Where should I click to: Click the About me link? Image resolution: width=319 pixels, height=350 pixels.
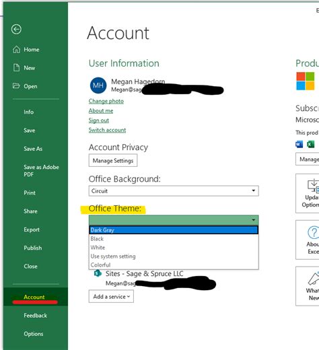click(x=101, y=110)
